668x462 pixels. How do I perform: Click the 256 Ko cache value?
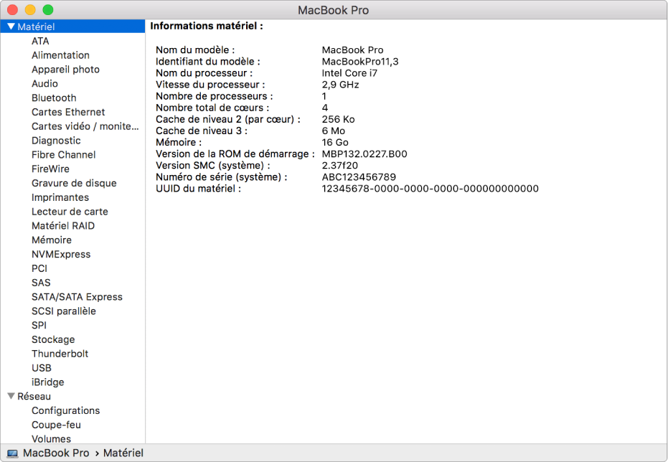[x=338, y=119]
